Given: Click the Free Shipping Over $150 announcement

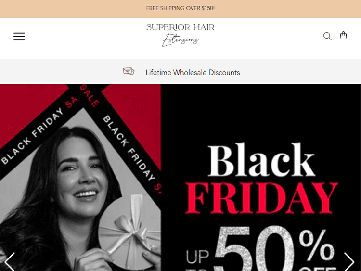Looking at the screenshot, I should click(180, 8).
